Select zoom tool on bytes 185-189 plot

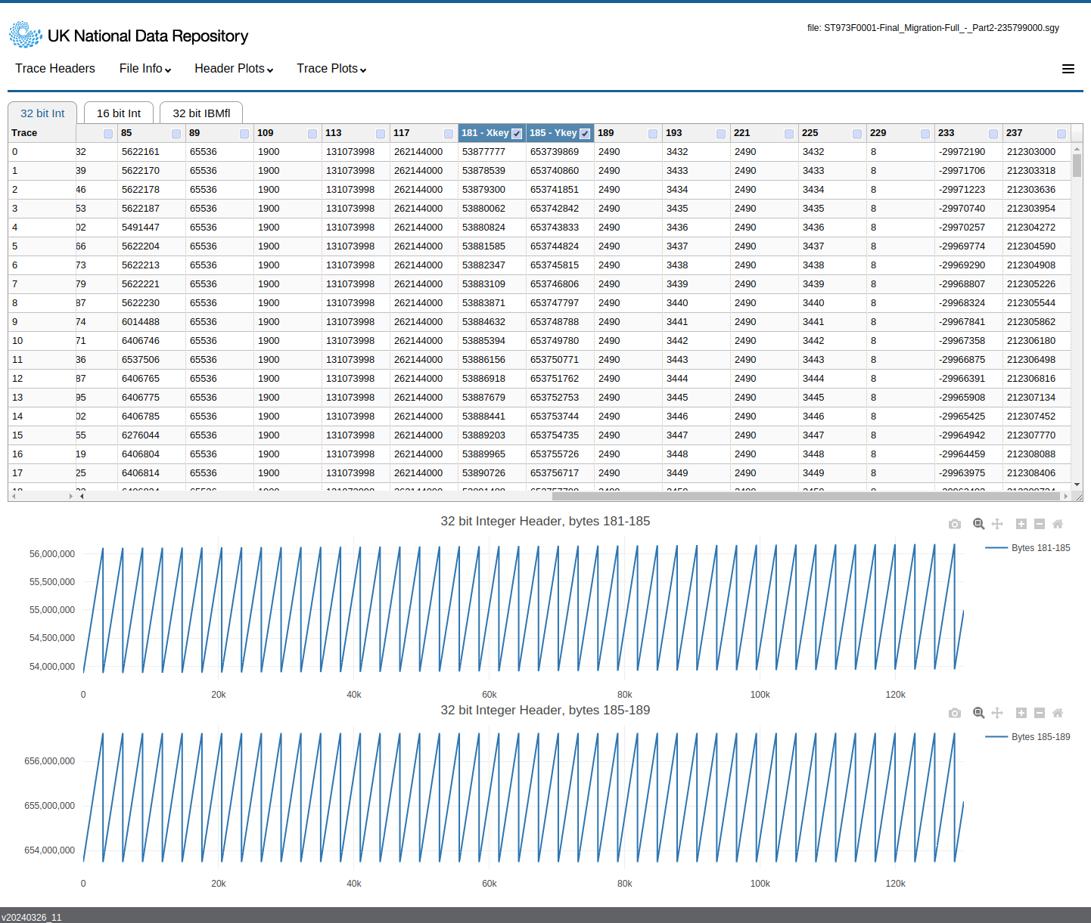pyautogui.click(x=978, y=713)
